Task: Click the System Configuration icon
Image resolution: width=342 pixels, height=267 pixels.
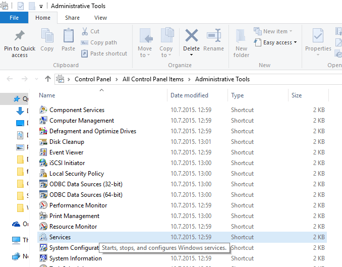Action: click(43, 248)
